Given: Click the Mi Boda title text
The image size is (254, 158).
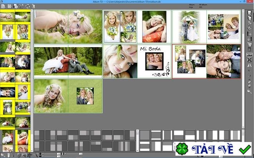Looking at the screenshot, I should click(x=150, y=49).
